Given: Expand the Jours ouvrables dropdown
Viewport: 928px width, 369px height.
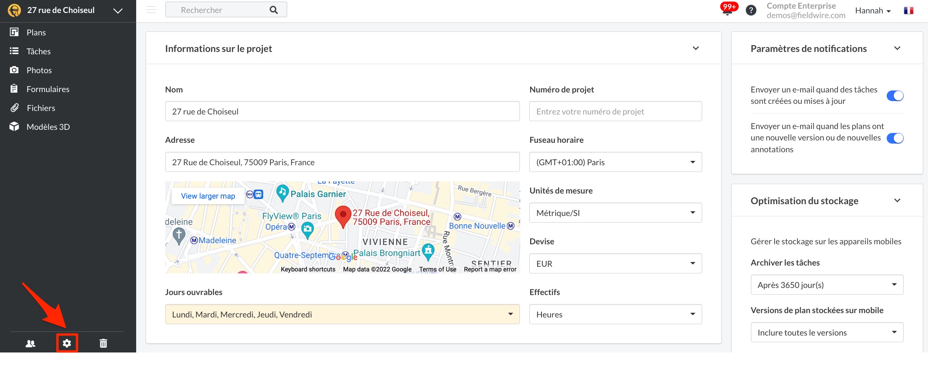Looking at the screenshot, I should pos(342,314).
